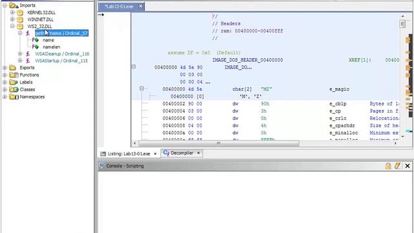
Task: Select the name parameter item
Action: (x=49, y=40)
